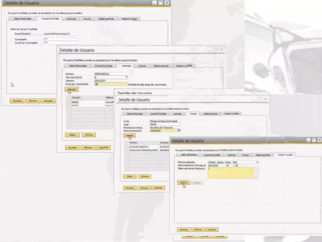
Task: Click the Email (Usuario) input field
Action: 60,34
